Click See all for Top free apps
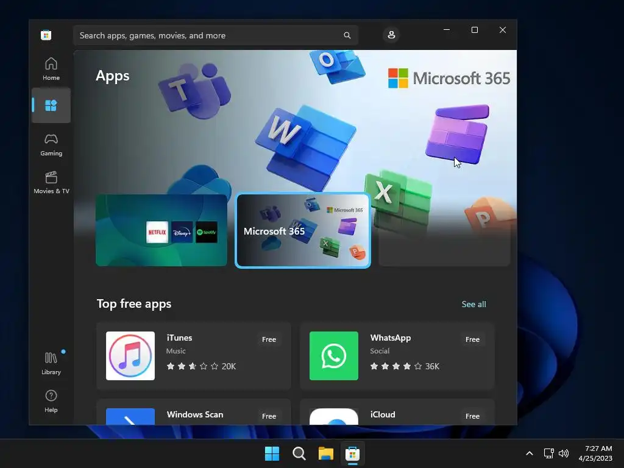Image resolution: width=624 pixels, height=468 pixels. pyautogui.click(x=473, y=304)
